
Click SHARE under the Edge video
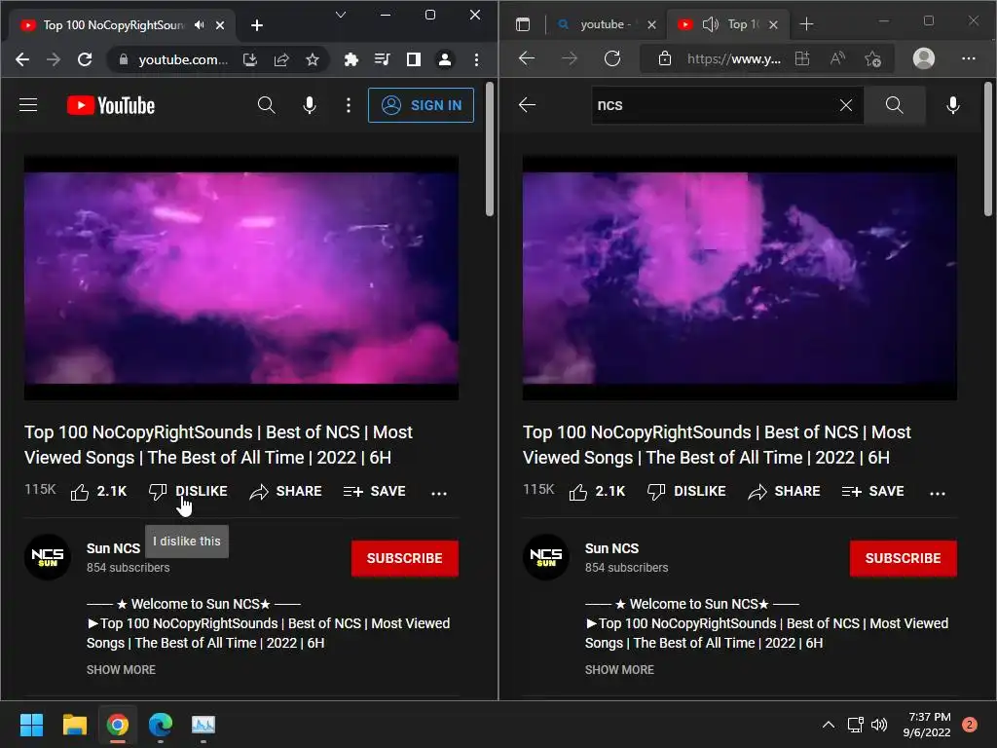[x=784, y=492]
